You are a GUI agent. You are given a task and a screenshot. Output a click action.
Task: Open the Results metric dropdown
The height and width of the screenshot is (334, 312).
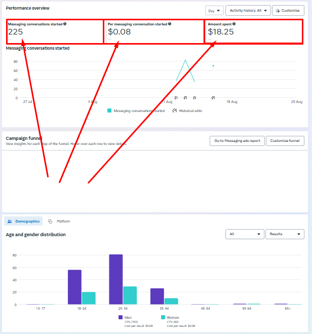[x=284, y=234]
